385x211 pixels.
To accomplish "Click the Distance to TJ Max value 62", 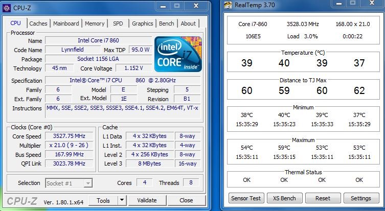I will 359,91.
